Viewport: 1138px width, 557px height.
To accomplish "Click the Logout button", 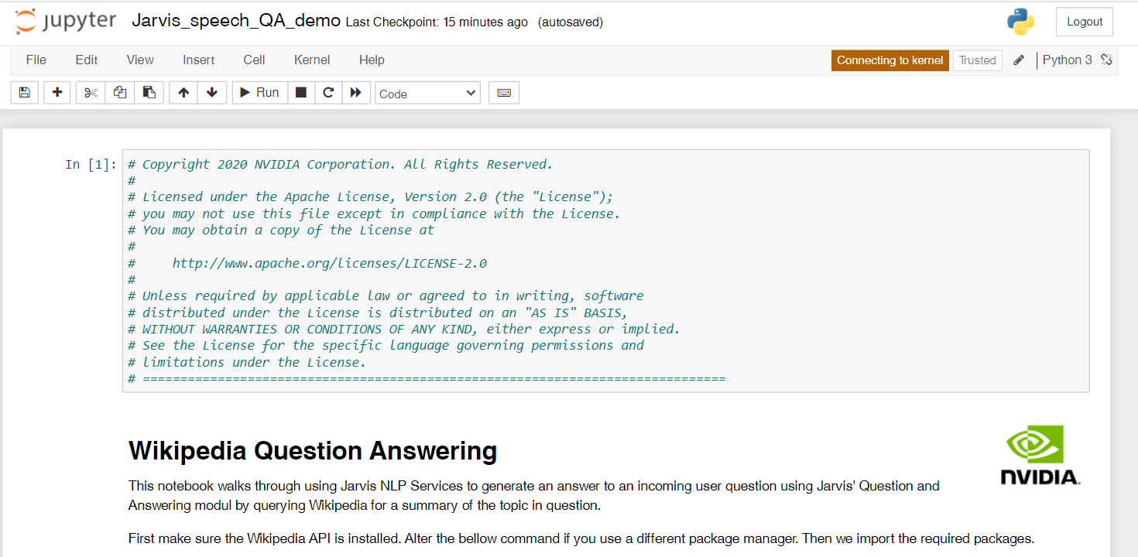I will point(1084,22).
